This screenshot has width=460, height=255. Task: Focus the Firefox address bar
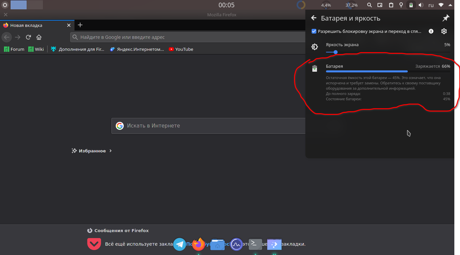pos(188,37)
